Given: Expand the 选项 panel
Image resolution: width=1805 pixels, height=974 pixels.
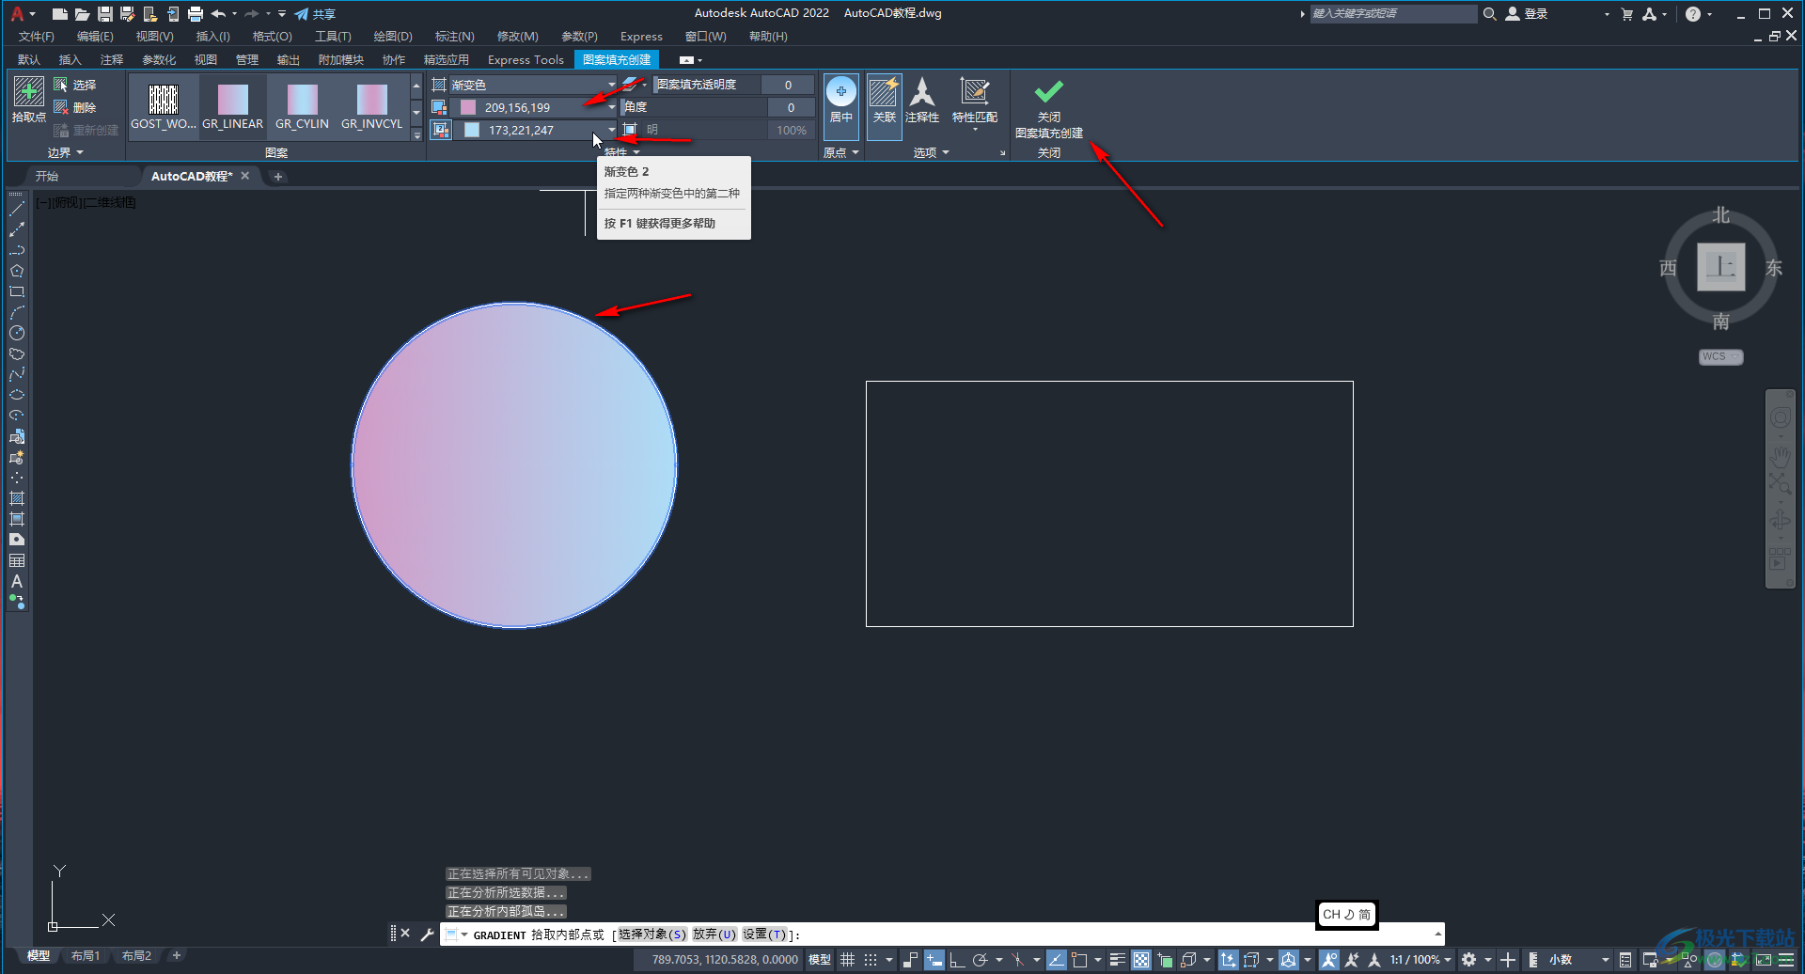Looking at the screenshot, I should (x=932, y=152).
